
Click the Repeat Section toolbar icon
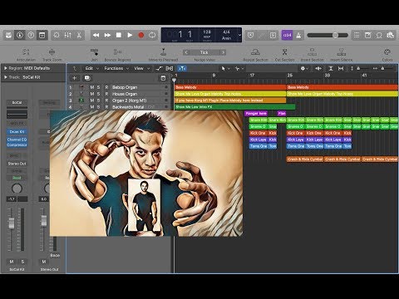pyautogui.click(x=255, y=51)
